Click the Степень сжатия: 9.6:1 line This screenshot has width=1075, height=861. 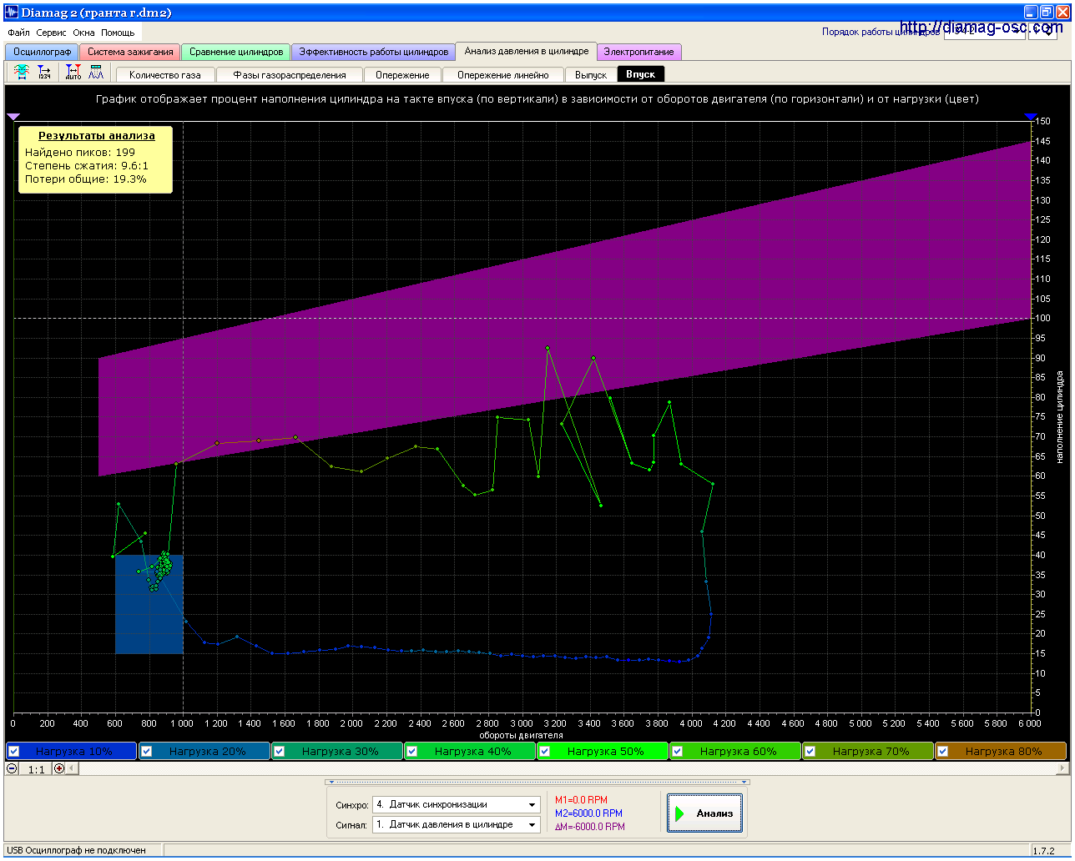(87, 165)
